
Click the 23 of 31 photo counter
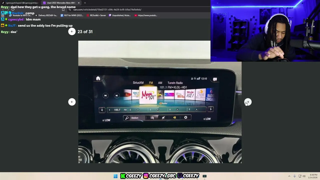click(85, 31)
